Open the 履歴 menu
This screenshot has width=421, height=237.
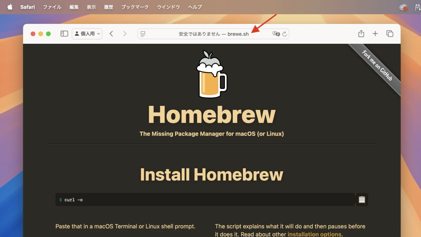109,7
